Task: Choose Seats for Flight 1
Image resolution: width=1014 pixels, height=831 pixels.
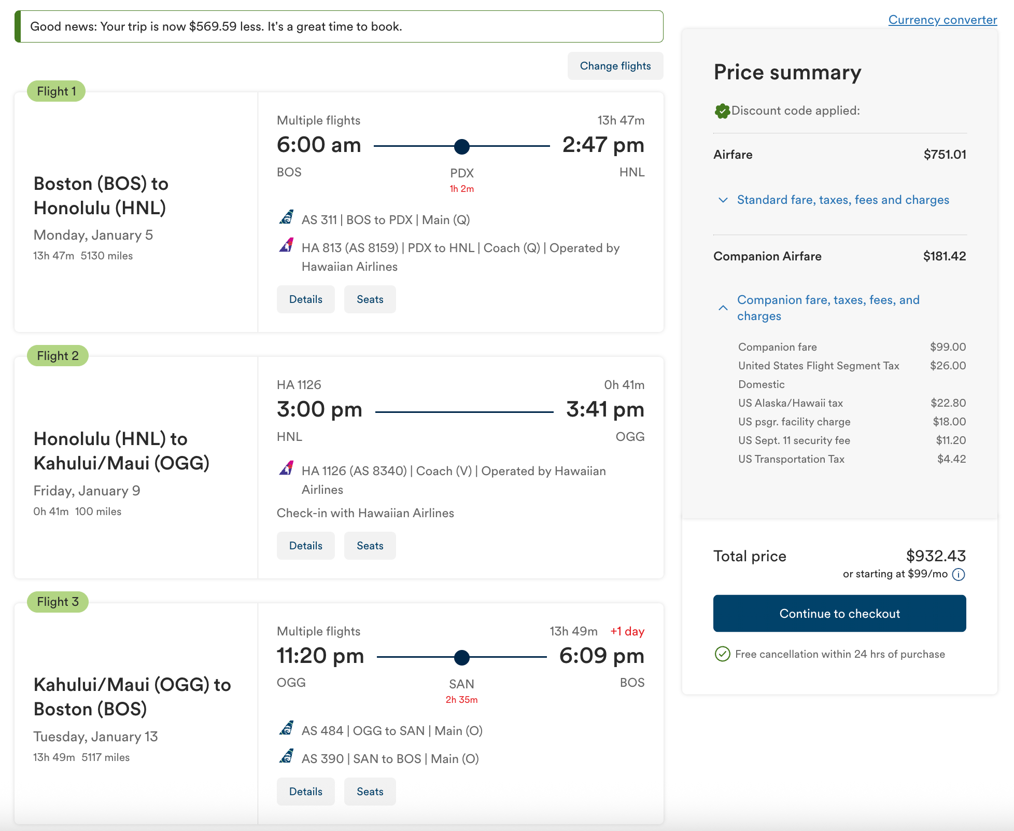Action: 370,299
